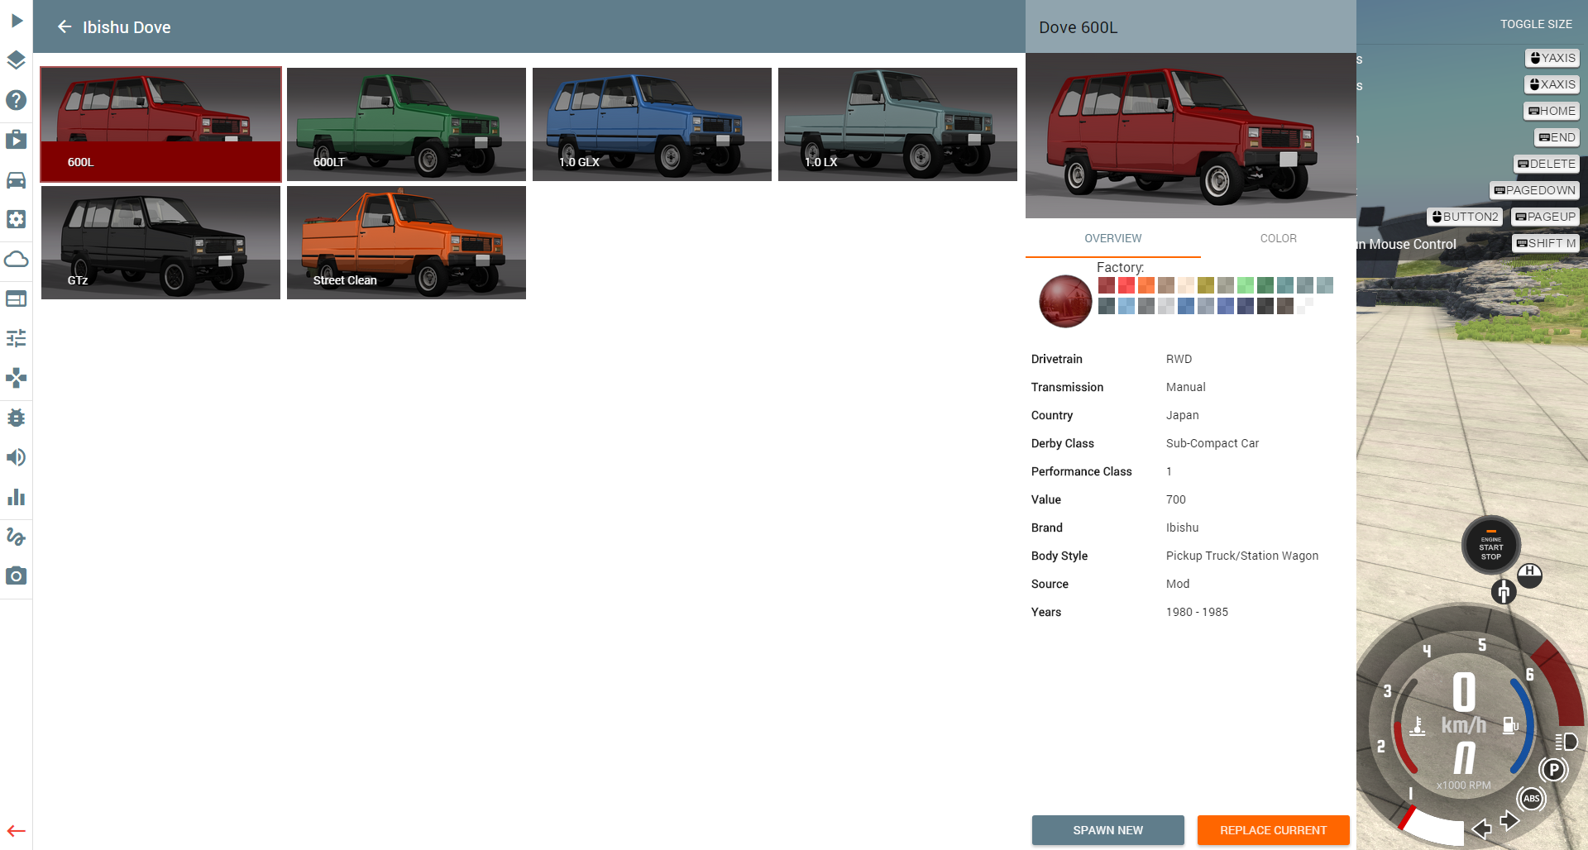Image resolution: width=1588 pixels, height=850 pixels.
Task: Click the Spawn New button
Action: coord(1107,830)
